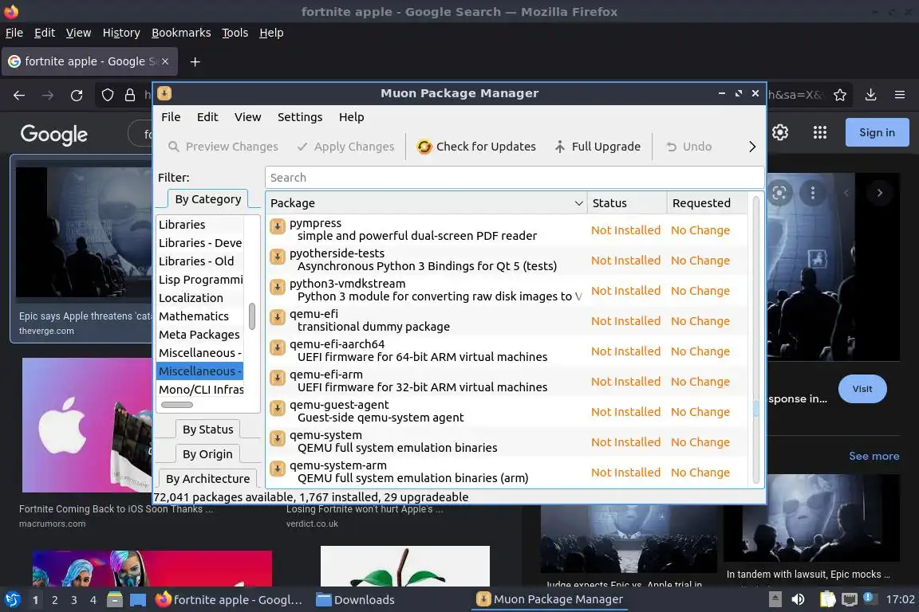
Task: Click the Muon package search field
Action: point(515,178)
